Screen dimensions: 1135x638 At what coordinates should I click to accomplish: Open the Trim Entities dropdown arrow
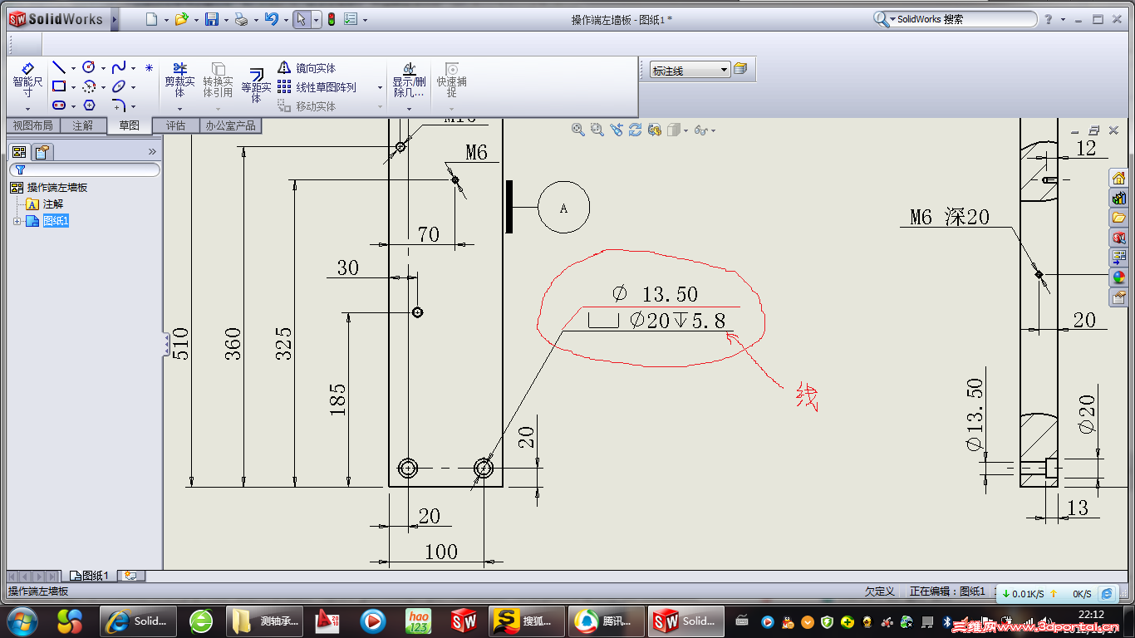pyautogui.click(x=179, y=109)
